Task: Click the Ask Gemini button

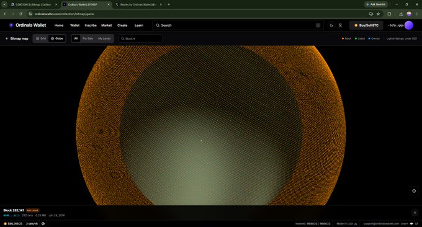Action: tap(376, 4)
